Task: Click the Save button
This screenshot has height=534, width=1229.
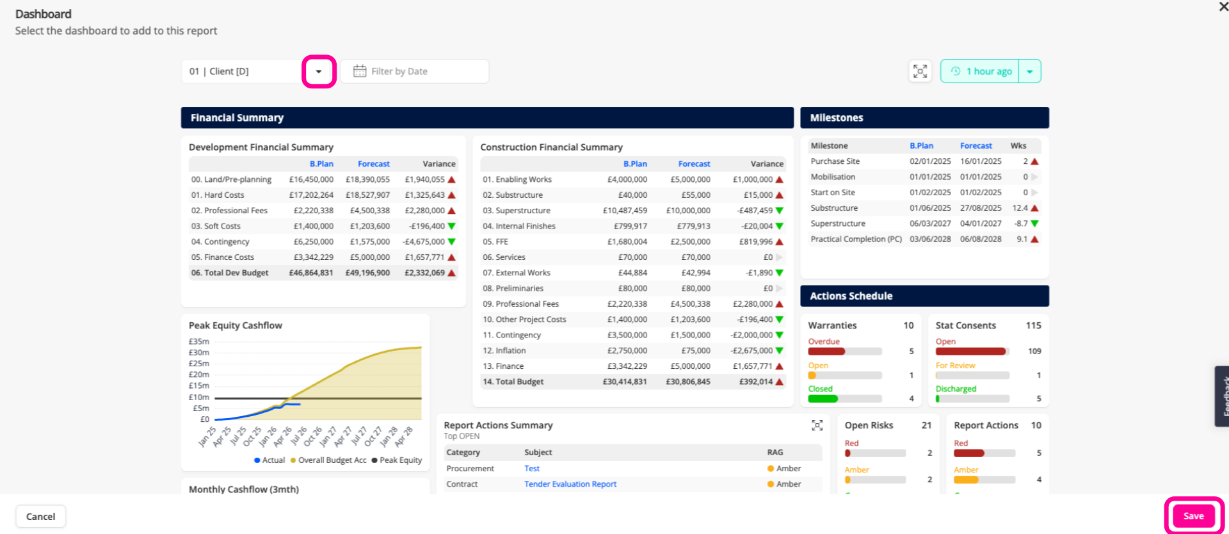Action: click(1194, 516)
